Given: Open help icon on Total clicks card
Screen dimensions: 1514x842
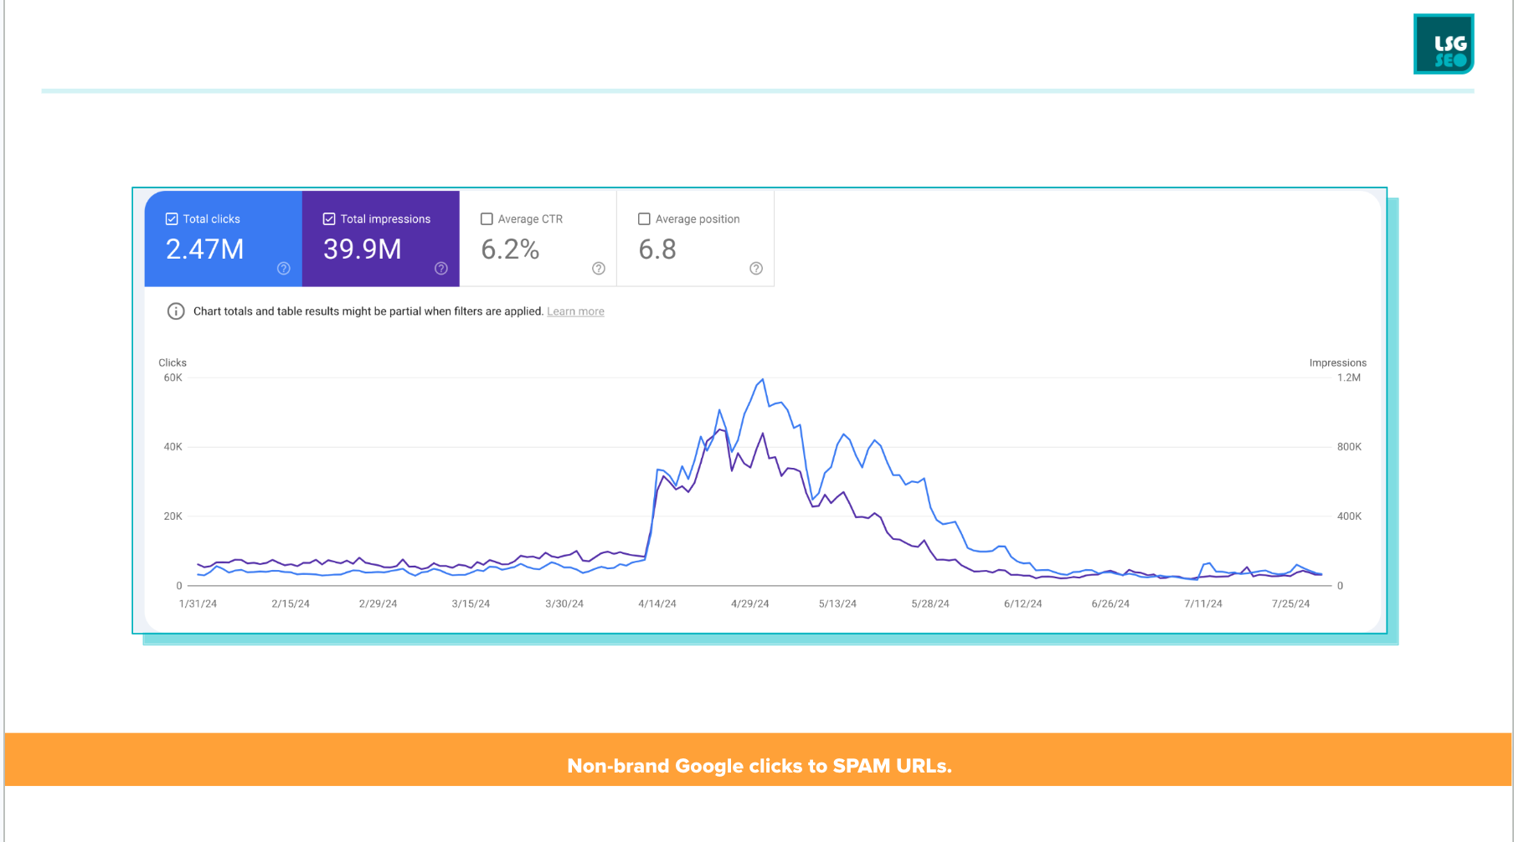Looking at the screenshot, I should coord(284,269).
